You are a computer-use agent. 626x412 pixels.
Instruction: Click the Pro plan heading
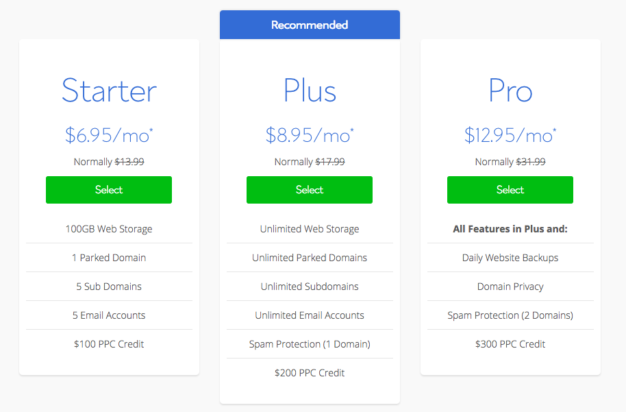(510, 90)
